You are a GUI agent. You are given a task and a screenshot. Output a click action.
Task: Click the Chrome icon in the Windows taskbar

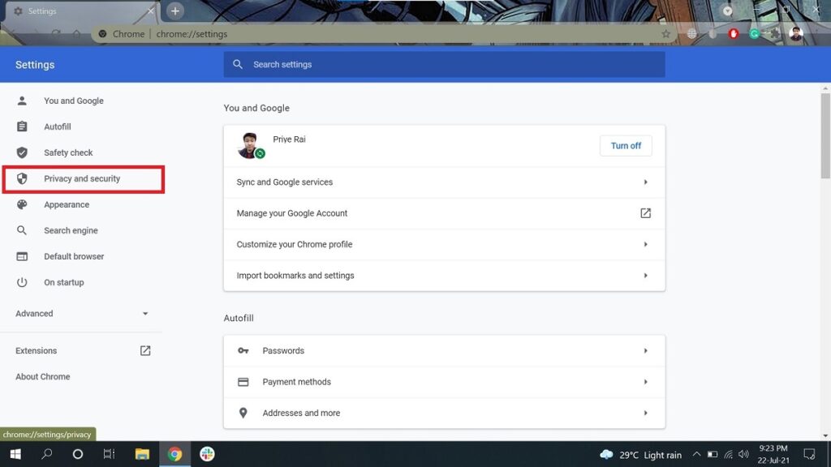tap(174, 454)
